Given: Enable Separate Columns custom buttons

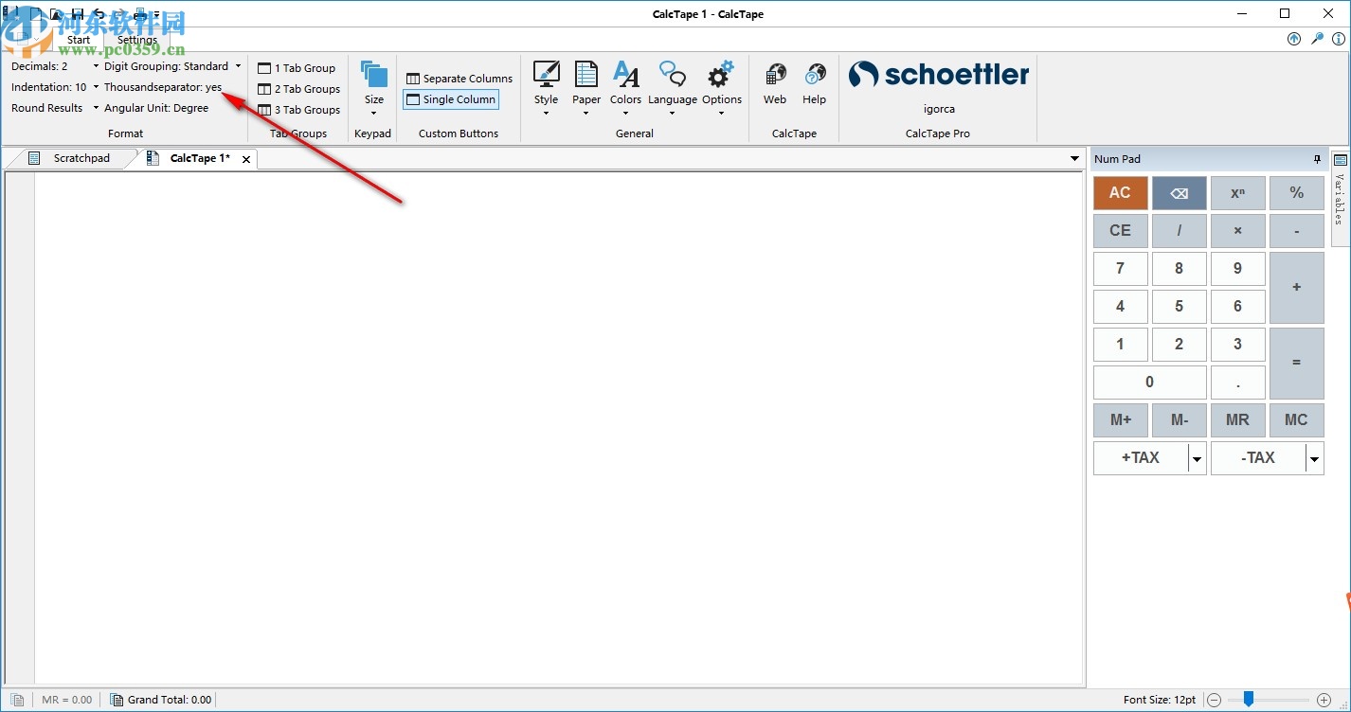Looking at the screenshot, I should coord(459,79).
